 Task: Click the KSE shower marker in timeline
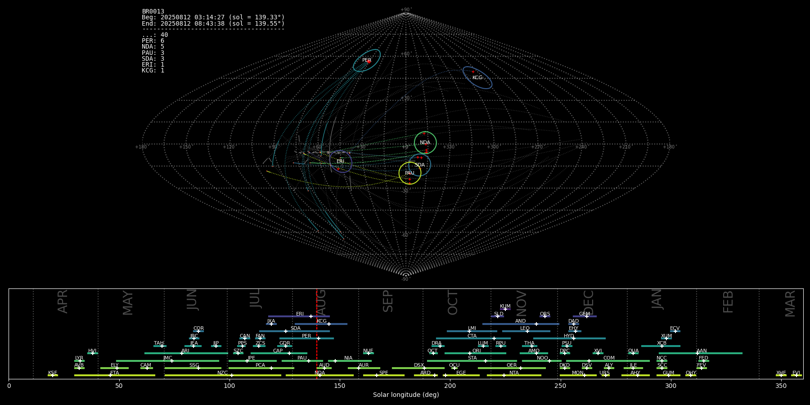coord(53,375)
